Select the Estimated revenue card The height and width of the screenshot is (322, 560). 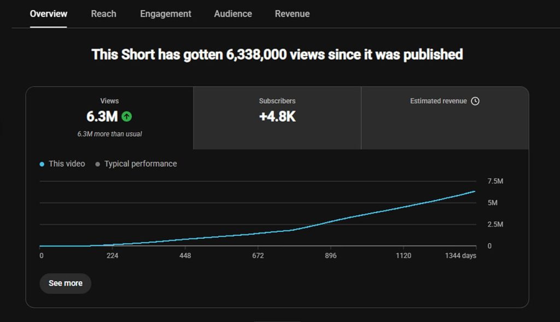[x=445, y=118]
